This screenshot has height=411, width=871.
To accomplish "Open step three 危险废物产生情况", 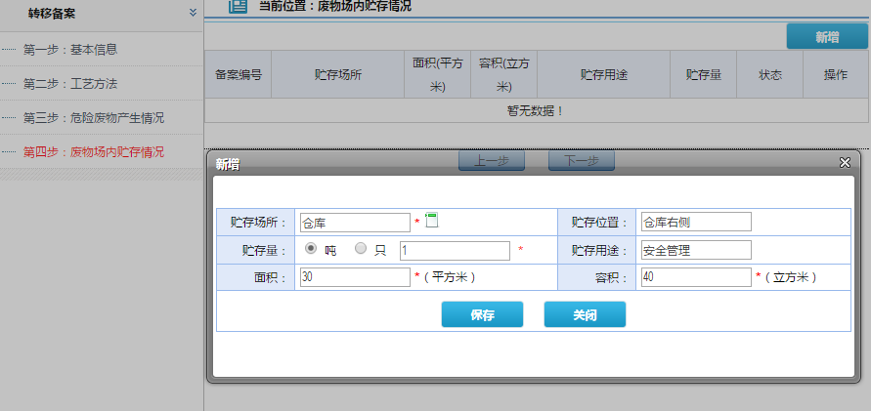I will [x=93, y=117].
